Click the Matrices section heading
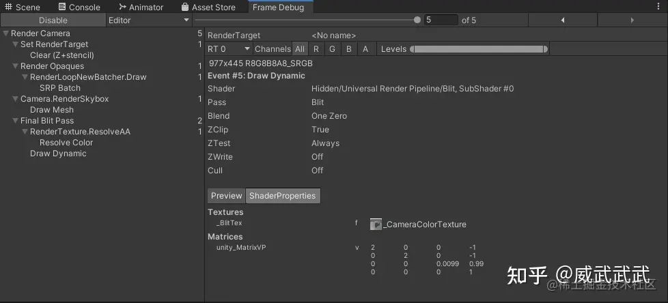Image resolution: width=668 pixels, height=303 pixels. click(x=225, y=237)
